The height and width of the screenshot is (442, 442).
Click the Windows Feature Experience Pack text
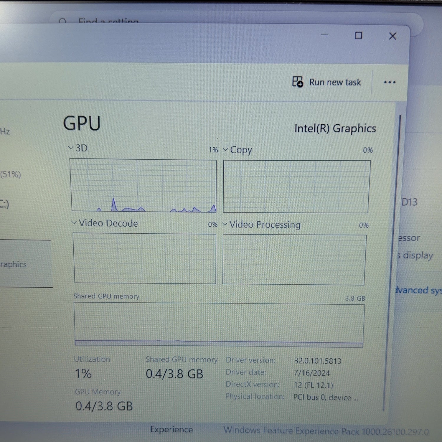pos(326,431)
